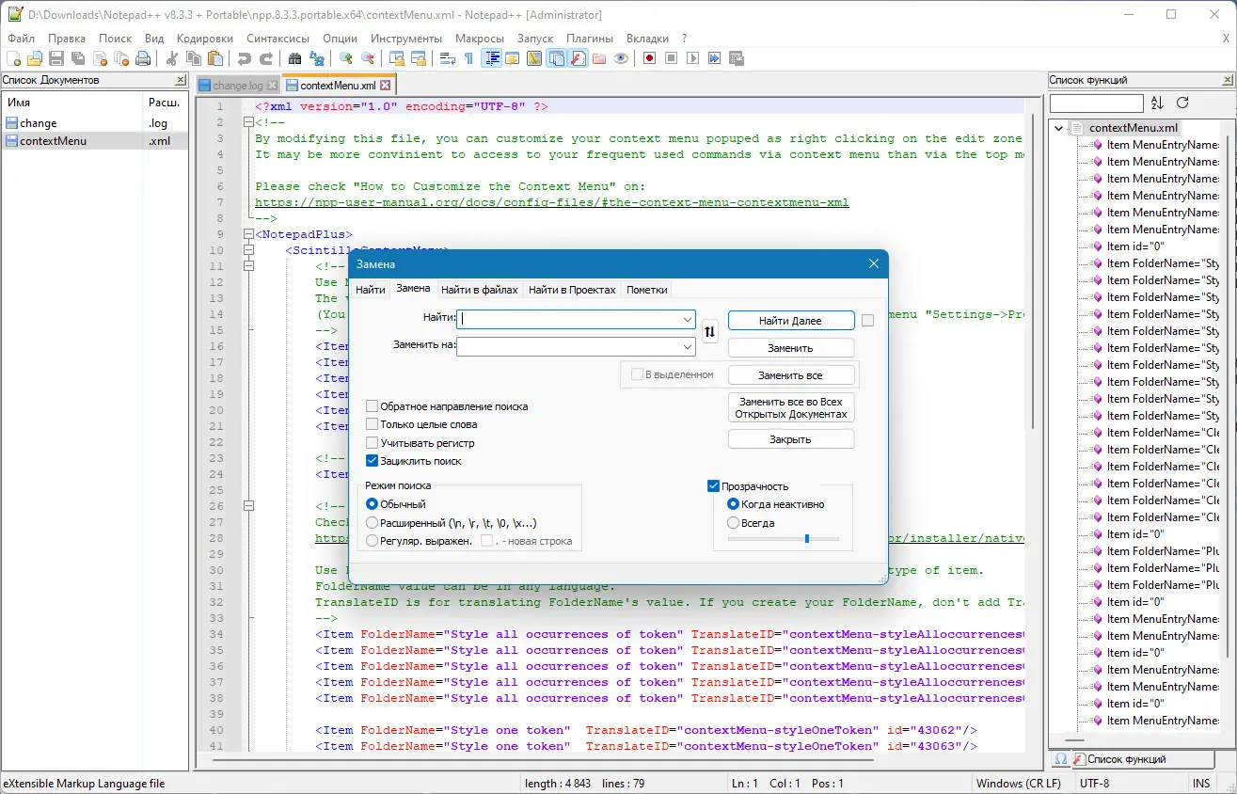Screen dimensions: 1237x794
Task: Click the Save file toolbar icon
Action: tap(56, 58)
